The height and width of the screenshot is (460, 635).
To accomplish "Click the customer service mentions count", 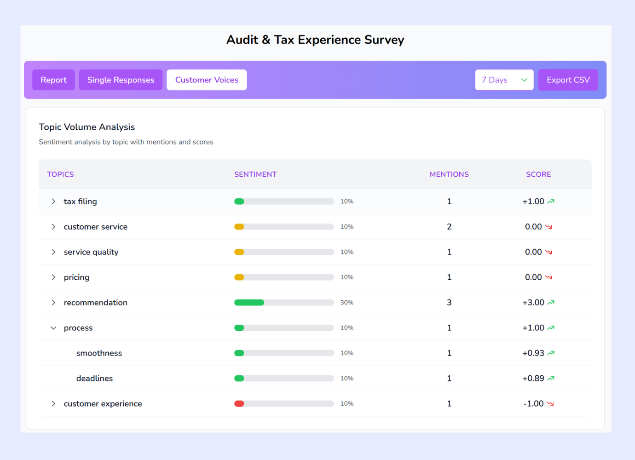I will click(449, 226).
